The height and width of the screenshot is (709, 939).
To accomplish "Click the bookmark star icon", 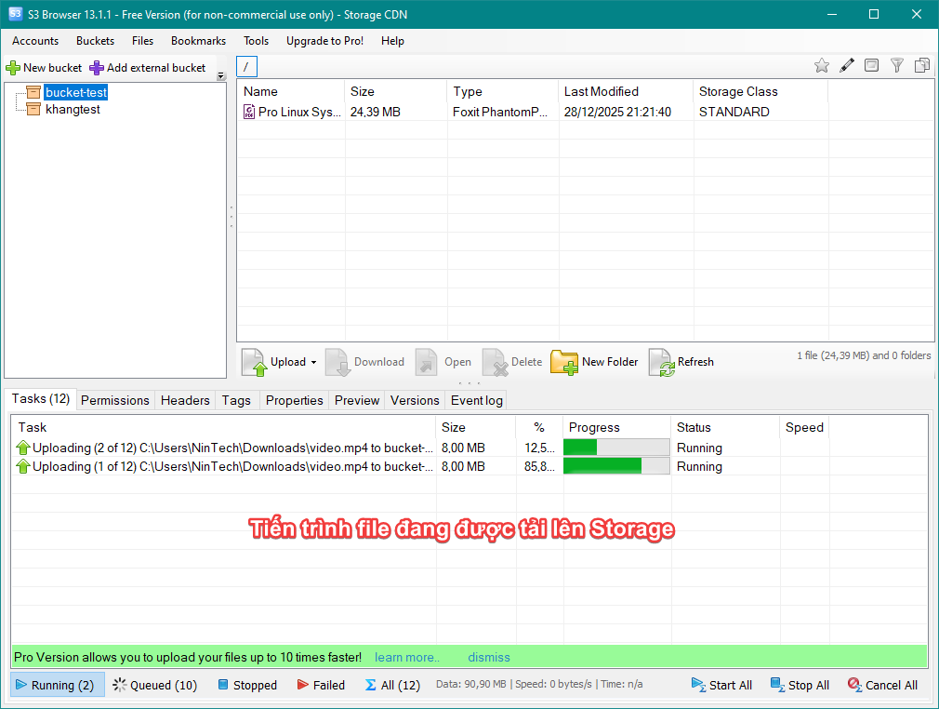I will 821,65.
